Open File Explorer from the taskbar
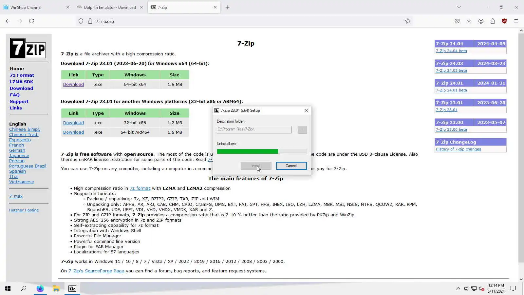This screenshot has height=295, width=524. (x=56, y=288)
